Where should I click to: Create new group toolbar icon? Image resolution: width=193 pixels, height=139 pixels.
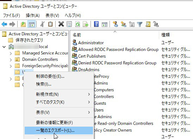tap(124, 24)
